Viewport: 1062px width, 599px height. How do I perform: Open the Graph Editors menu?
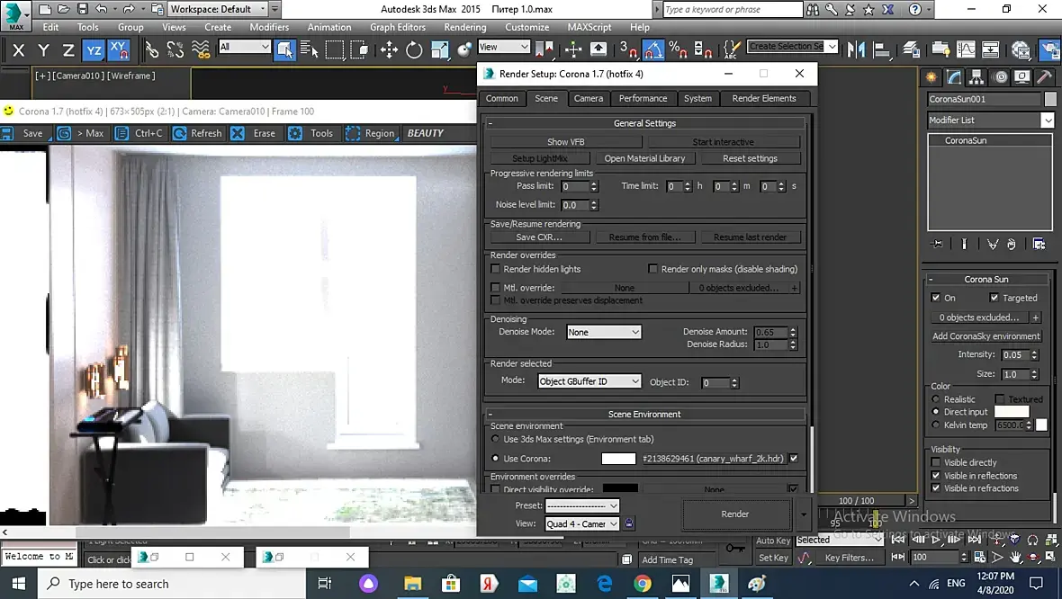point(398,27)
